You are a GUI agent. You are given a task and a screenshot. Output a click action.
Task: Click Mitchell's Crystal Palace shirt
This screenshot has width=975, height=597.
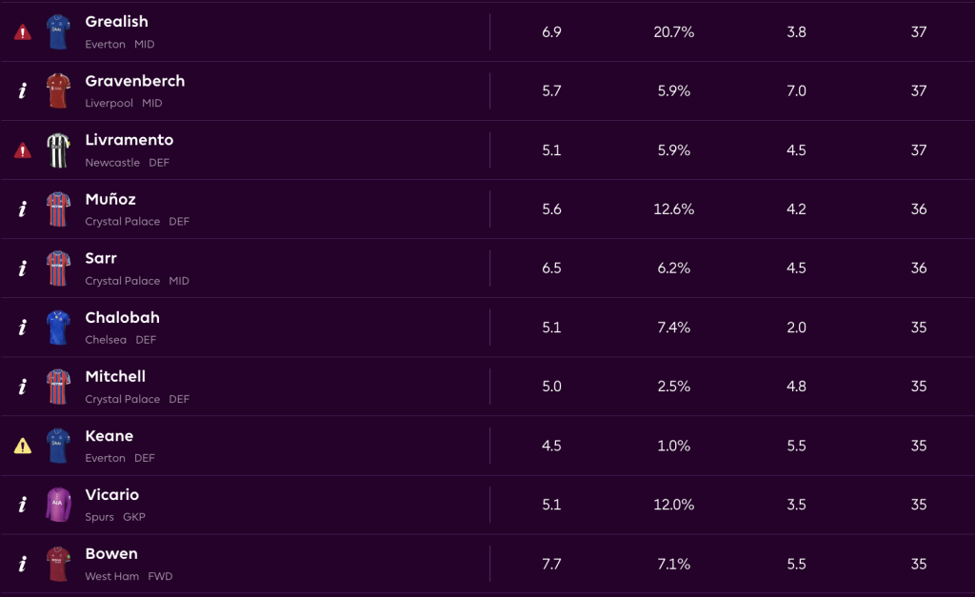59,387
